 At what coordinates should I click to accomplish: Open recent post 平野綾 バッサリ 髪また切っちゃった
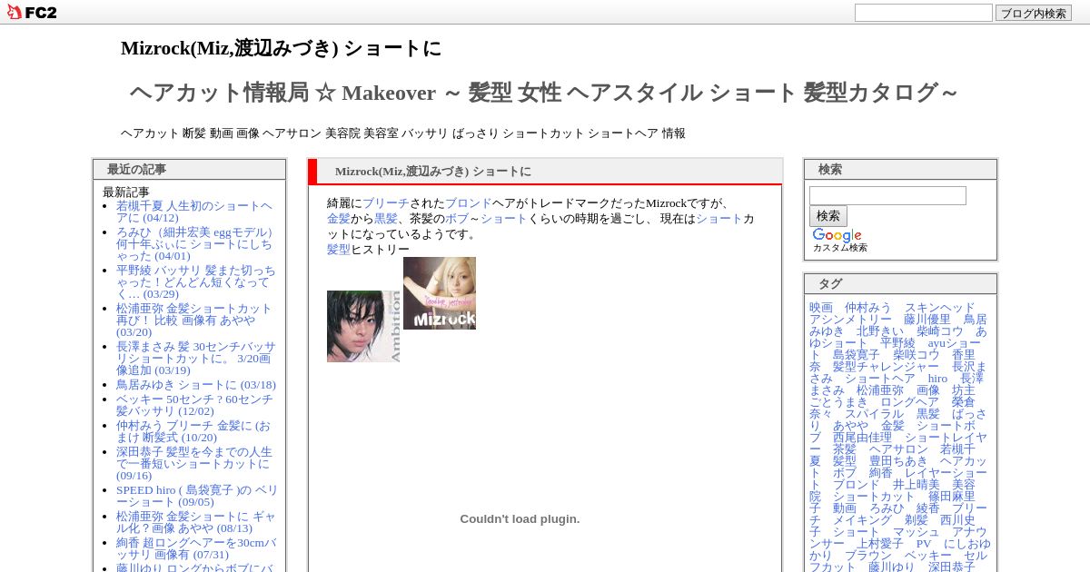click(196, 281)
